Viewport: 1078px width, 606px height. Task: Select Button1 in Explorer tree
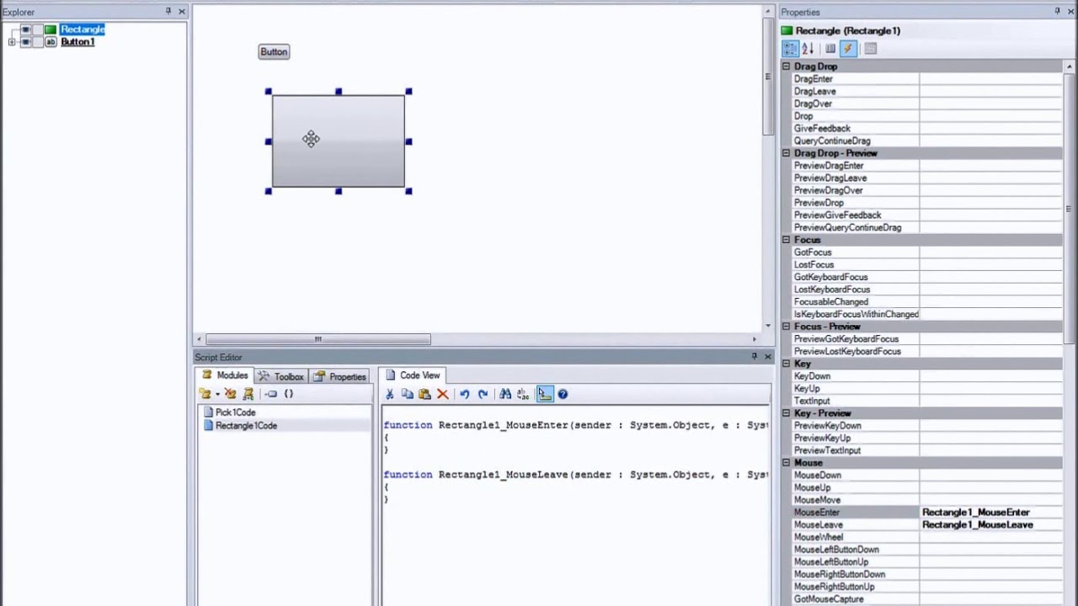tap(77, 41)
